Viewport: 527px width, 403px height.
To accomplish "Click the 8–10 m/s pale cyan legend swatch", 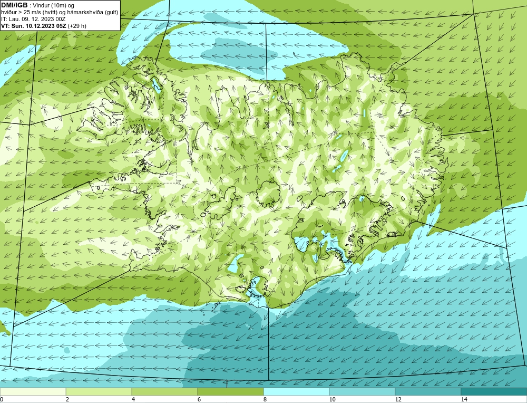I will [x=296, y=391].
